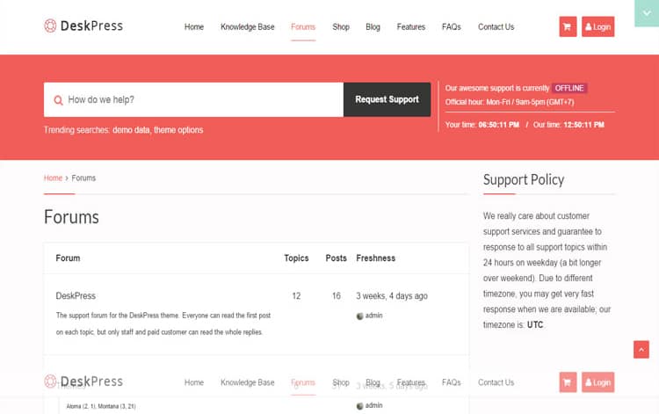This screenshot has width=659, height=414.
Task: Focus the 'How do we help?' search field
Action: [x=193, y=99]
